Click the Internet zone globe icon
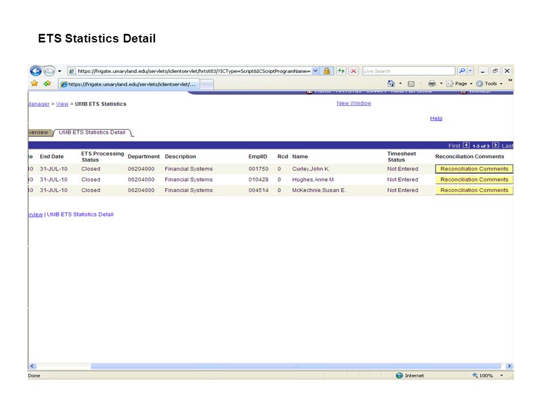Screen dimensions: 551x413 point(399,375)
